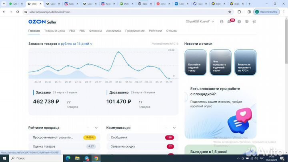Open Оценка товаров rating row
Image resolution: width=288 pixels, height=162 pixels.
[64, 146]
